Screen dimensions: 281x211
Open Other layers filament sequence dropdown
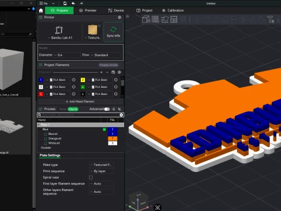tap(101, 192)
